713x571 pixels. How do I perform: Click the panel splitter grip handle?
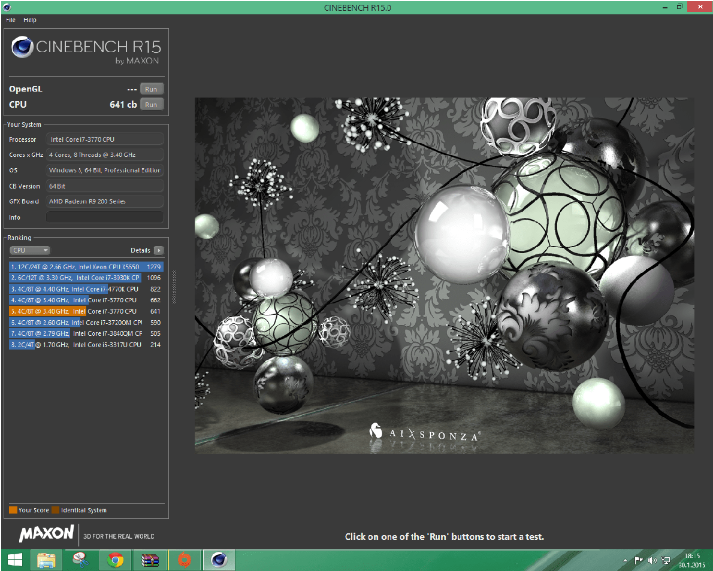[174, 287]
